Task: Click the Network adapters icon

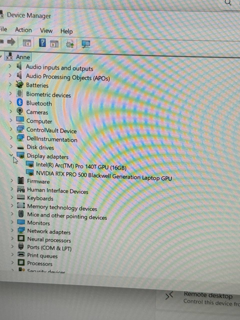Action: (21, 230)
